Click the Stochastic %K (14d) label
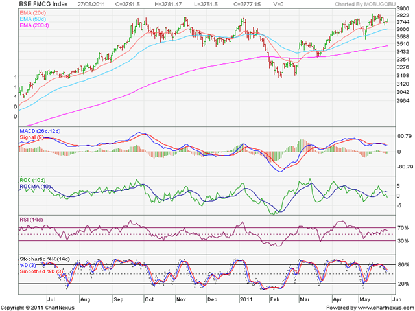The height and width of the screenshot is (311, 415). point(45,259)
